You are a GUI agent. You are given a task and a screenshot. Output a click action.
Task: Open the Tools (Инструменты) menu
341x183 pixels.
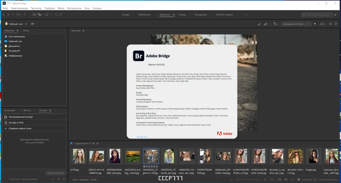point(74,8)
